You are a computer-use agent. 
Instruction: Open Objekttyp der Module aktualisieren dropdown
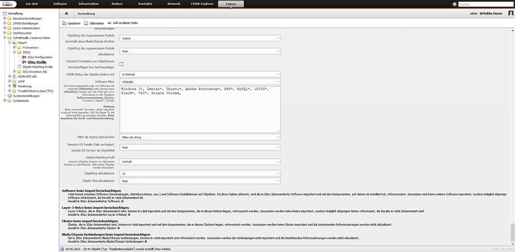(200, 51)
